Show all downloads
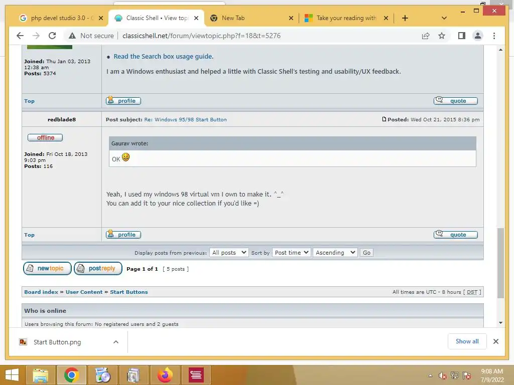Screen dimensions: 514x385 coord(467,341)
